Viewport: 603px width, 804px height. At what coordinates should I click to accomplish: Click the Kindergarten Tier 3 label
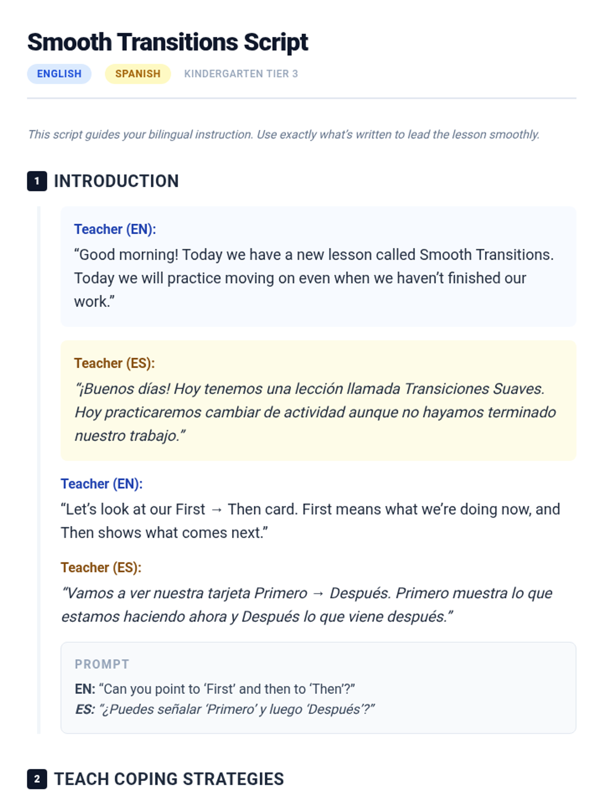click(x=241, y=74)
